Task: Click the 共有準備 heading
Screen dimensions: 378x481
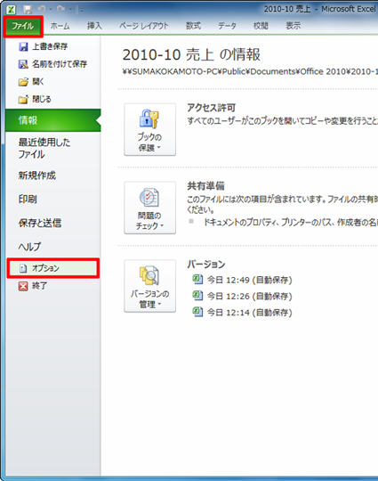Action: [205, 186]
